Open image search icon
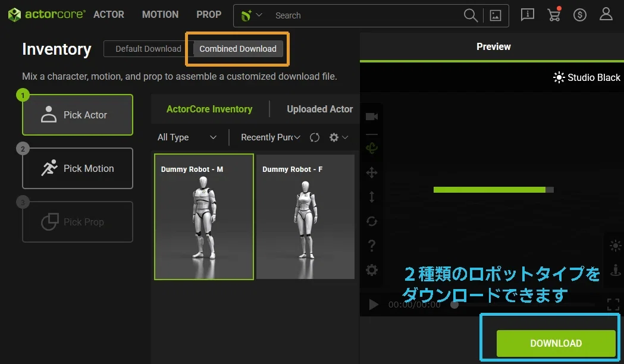Image resolution: width=624 pixels, height=364 pixels. tap(495, 15)
